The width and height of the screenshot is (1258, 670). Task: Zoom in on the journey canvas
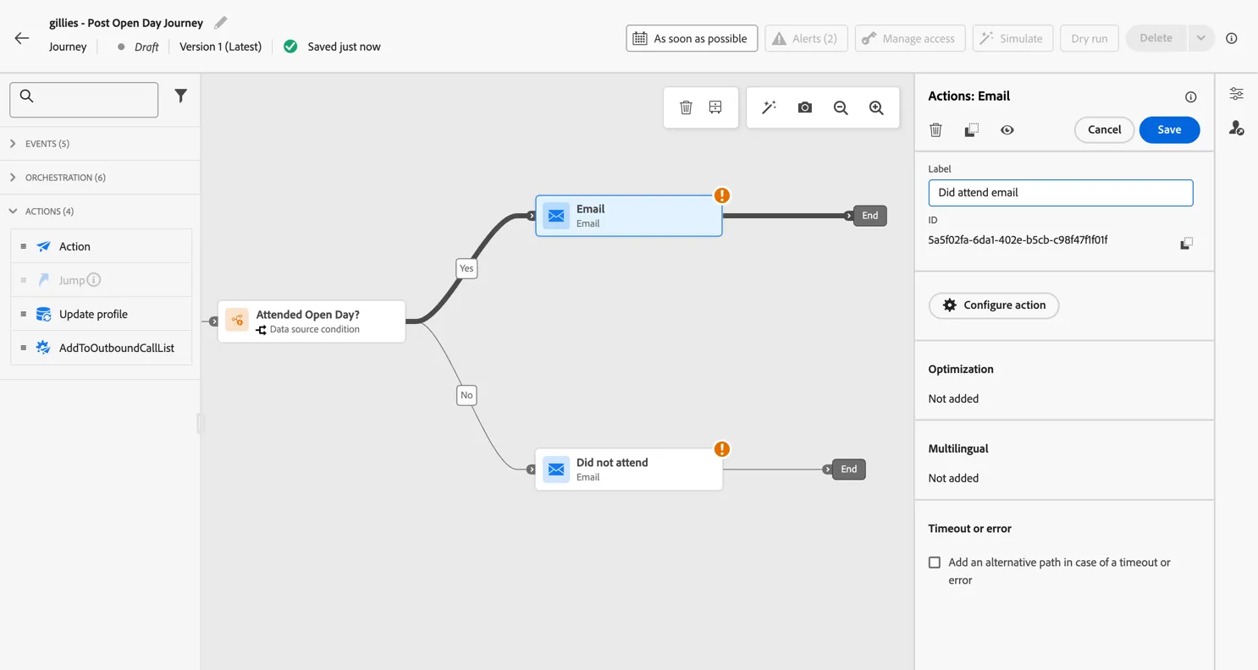(x=876, y=107)
